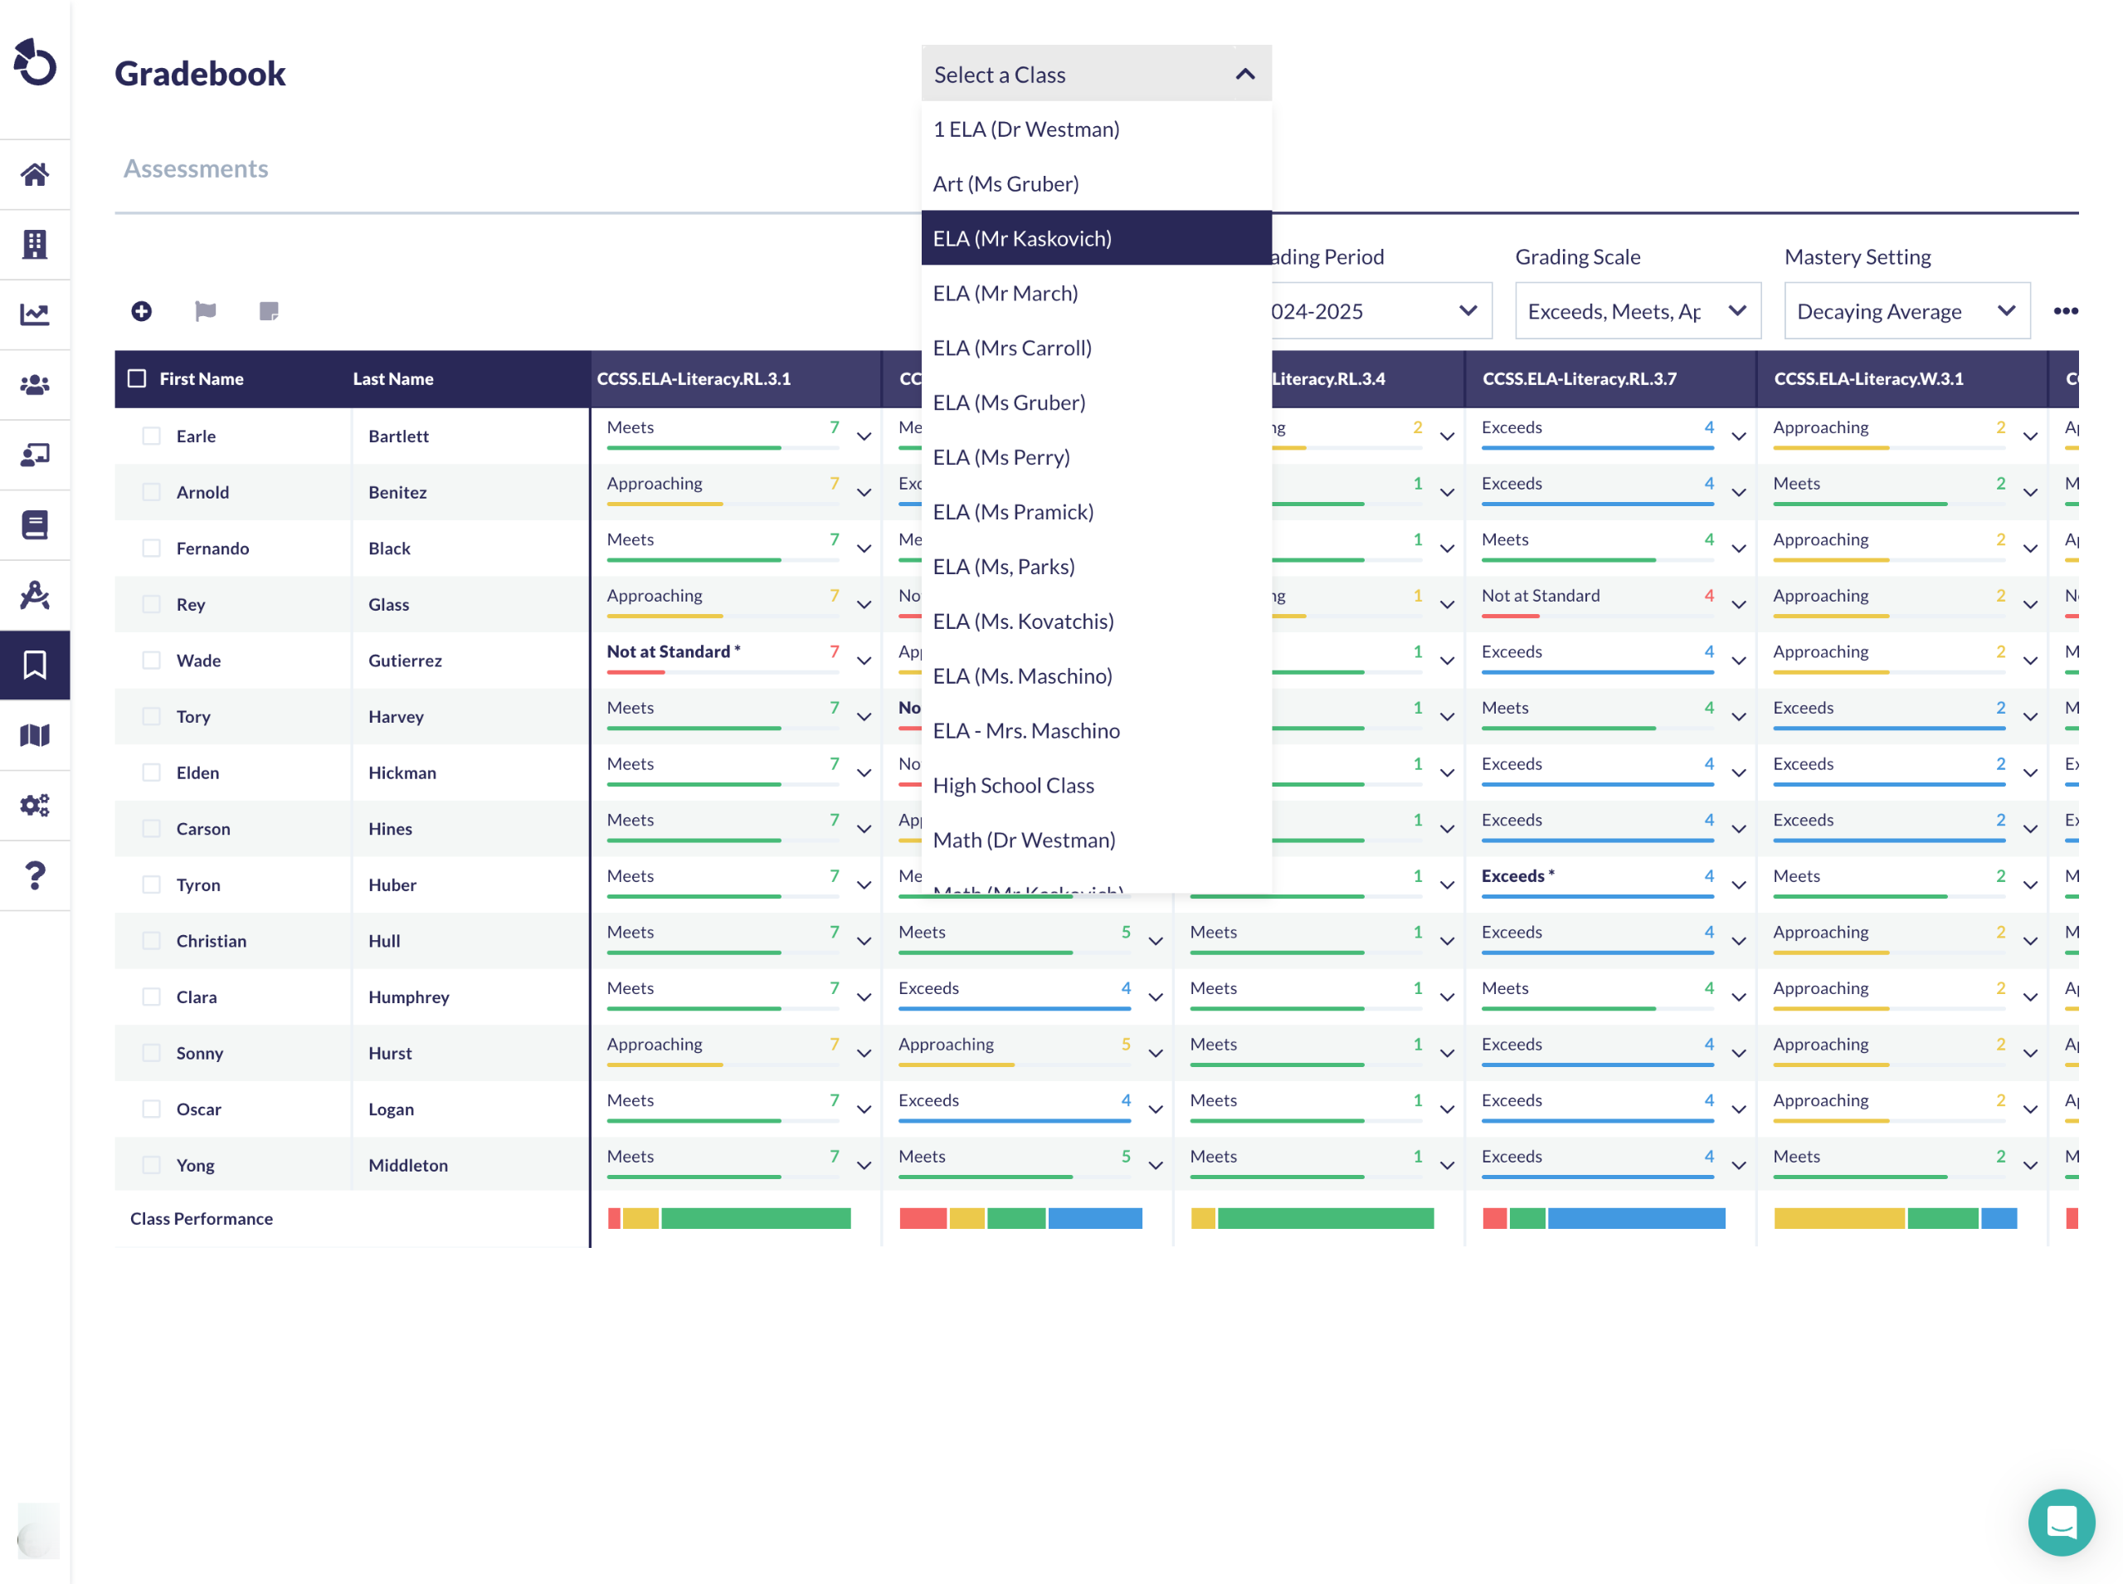
Task: Click the add plus circle icon
Action: (x=141, y=310)
